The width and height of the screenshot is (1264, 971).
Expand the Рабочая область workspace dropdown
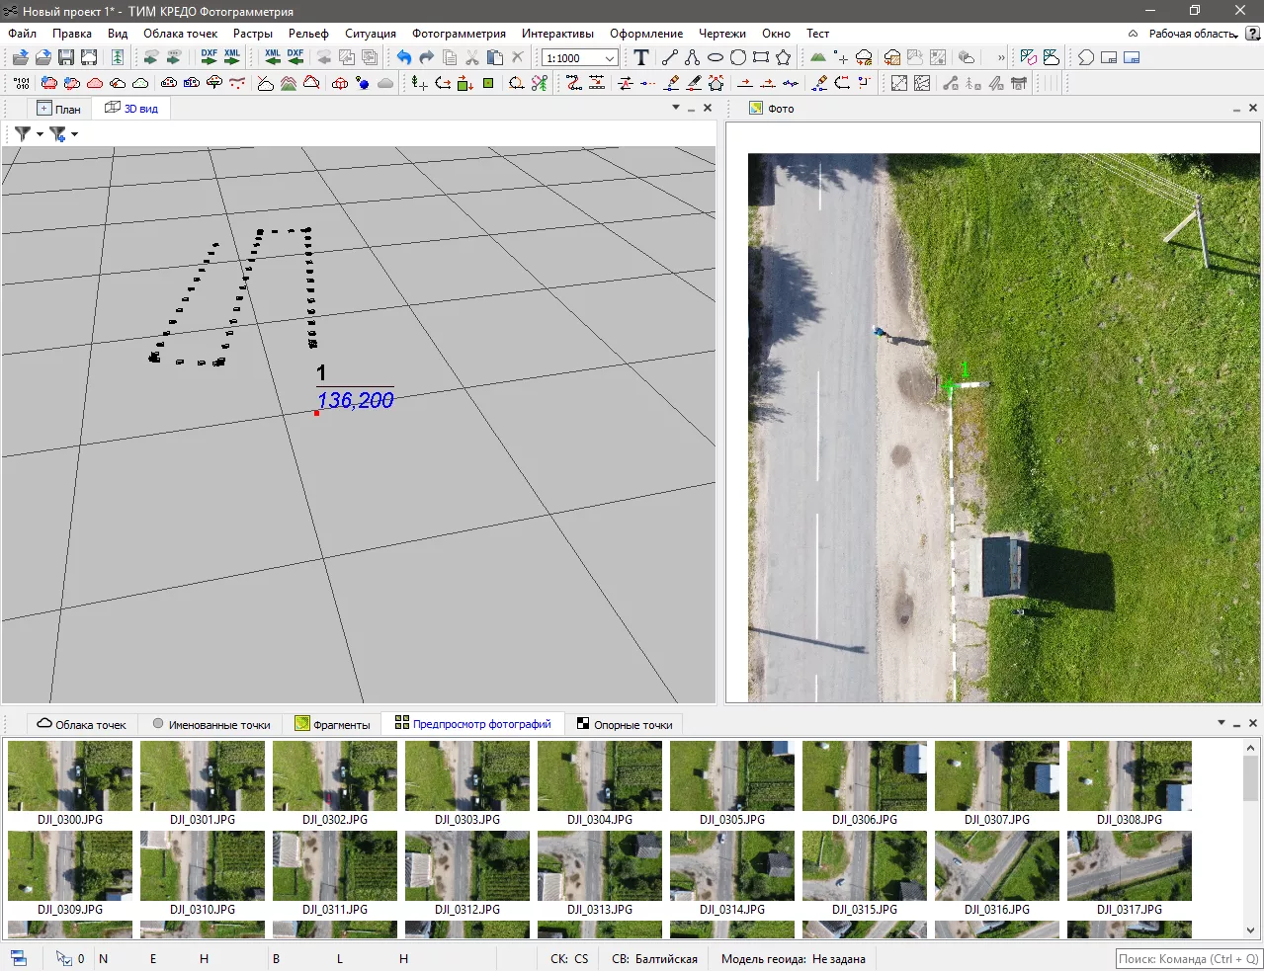tap(1193, 34)
